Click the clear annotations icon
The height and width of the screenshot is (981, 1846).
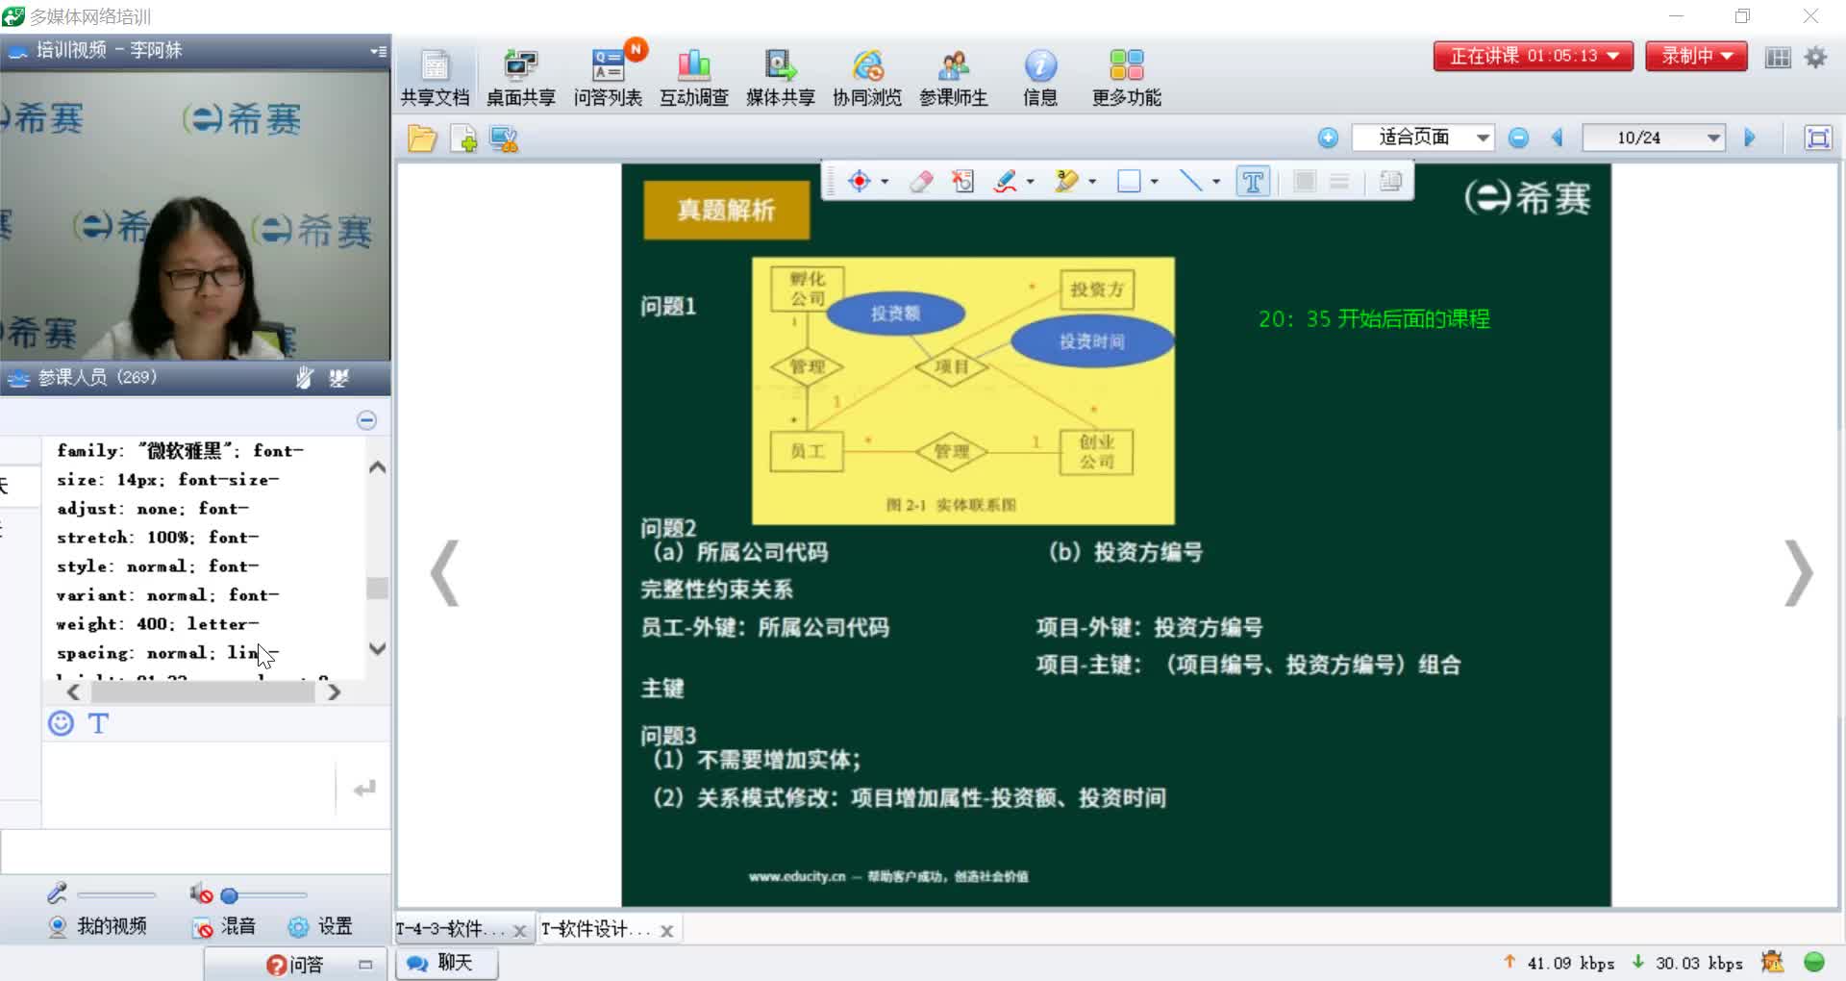coord(962,181)
